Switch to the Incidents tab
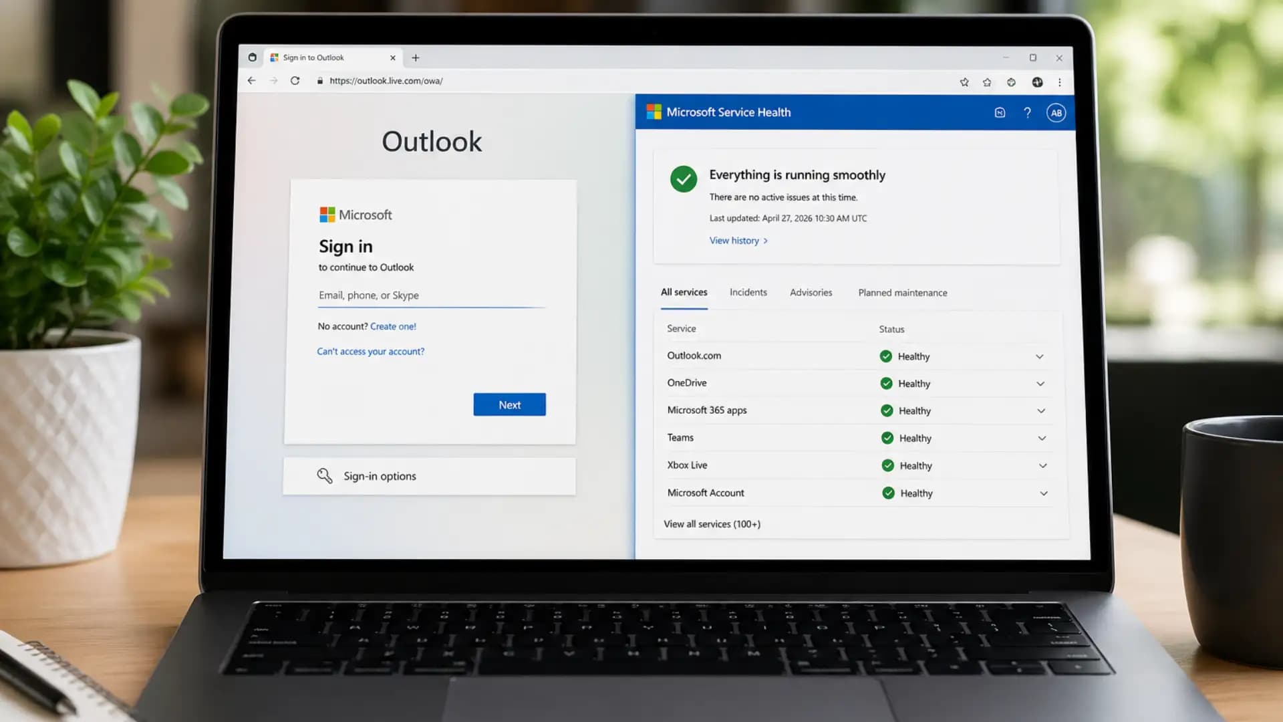The image size is (1283, 722). (x=748, y=292)
